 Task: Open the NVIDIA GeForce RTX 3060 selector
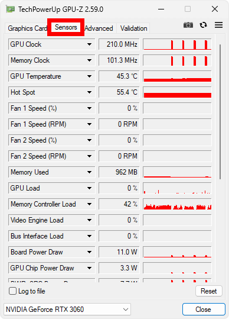(x=67, y=309)
